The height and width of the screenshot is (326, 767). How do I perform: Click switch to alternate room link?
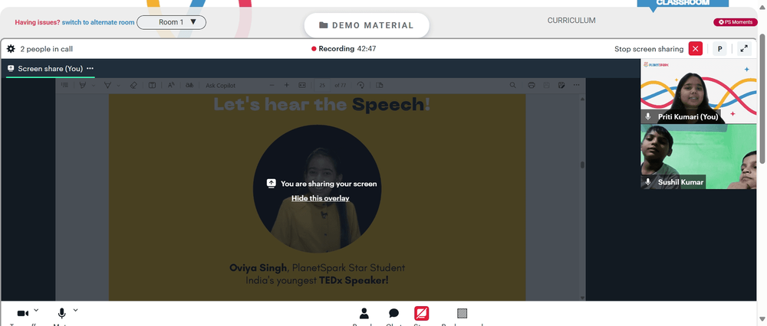[x=98, y=22]
